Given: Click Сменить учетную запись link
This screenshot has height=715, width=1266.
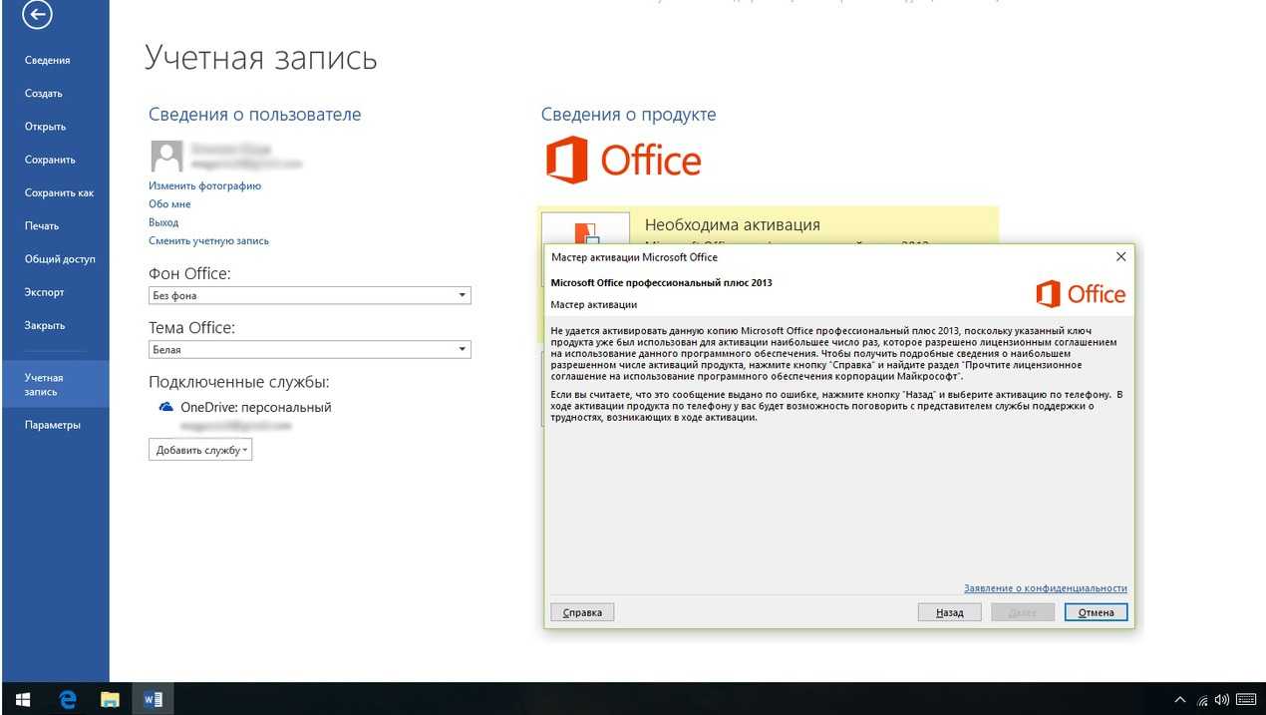Looking at the screenshot, I should (208, 241).
